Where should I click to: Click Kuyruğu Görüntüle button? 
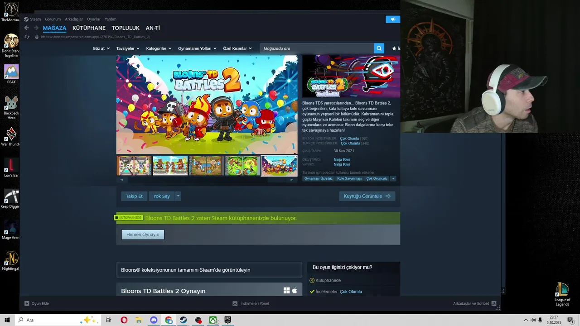click(367, 196)
